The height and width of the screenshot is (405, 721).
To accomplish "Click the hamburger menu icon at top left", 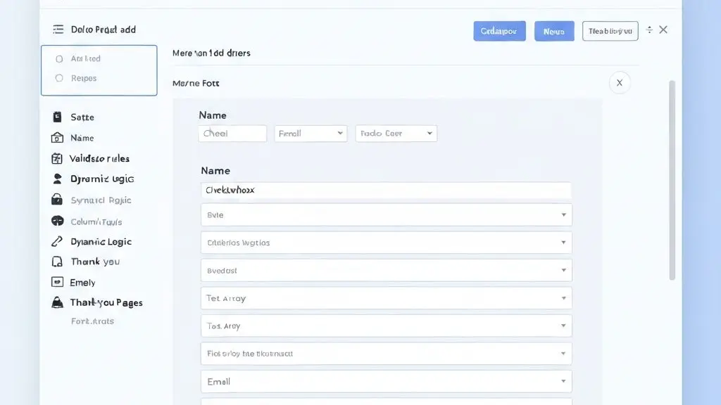I will click(x=58, y=30).
